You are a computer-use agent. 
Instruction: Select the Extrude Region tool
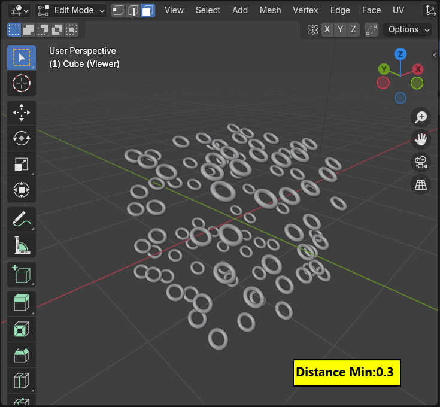point(22,303)
